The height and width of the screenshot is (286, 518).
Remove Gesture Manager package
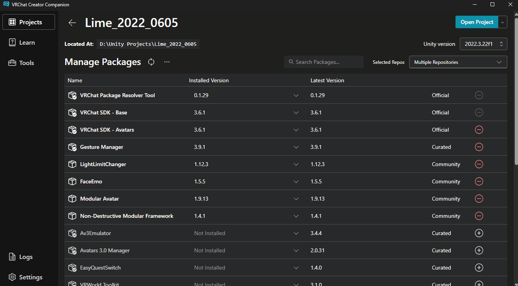pyautogui.click(x=479, y=147)
